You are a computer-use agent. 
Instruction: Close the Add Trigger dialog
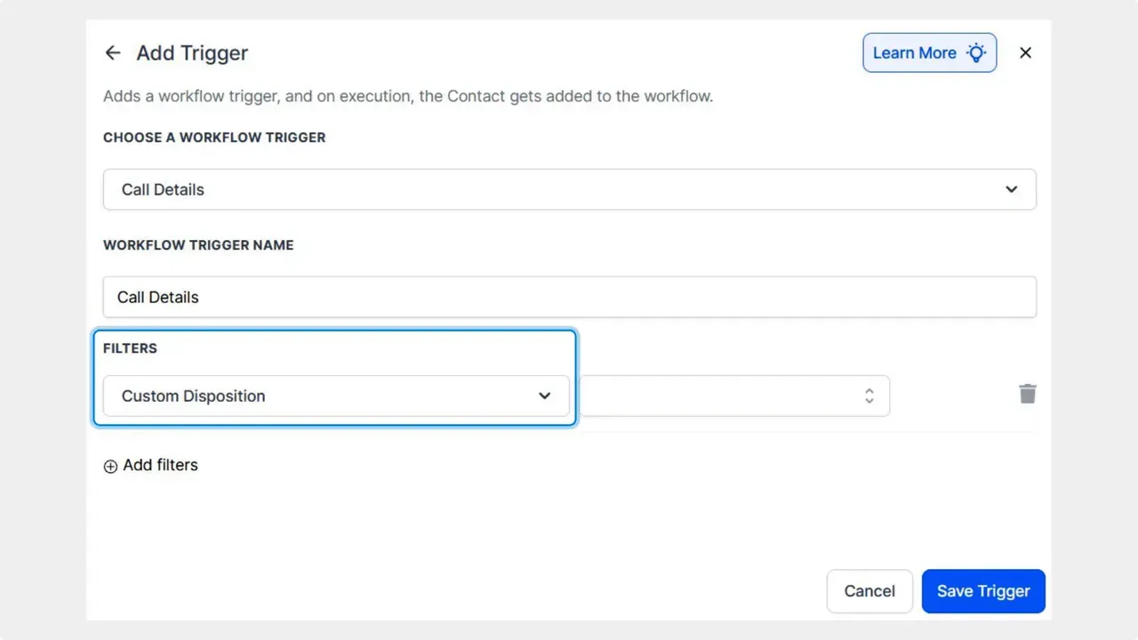pyautogui.click(x=1025, y=52)
